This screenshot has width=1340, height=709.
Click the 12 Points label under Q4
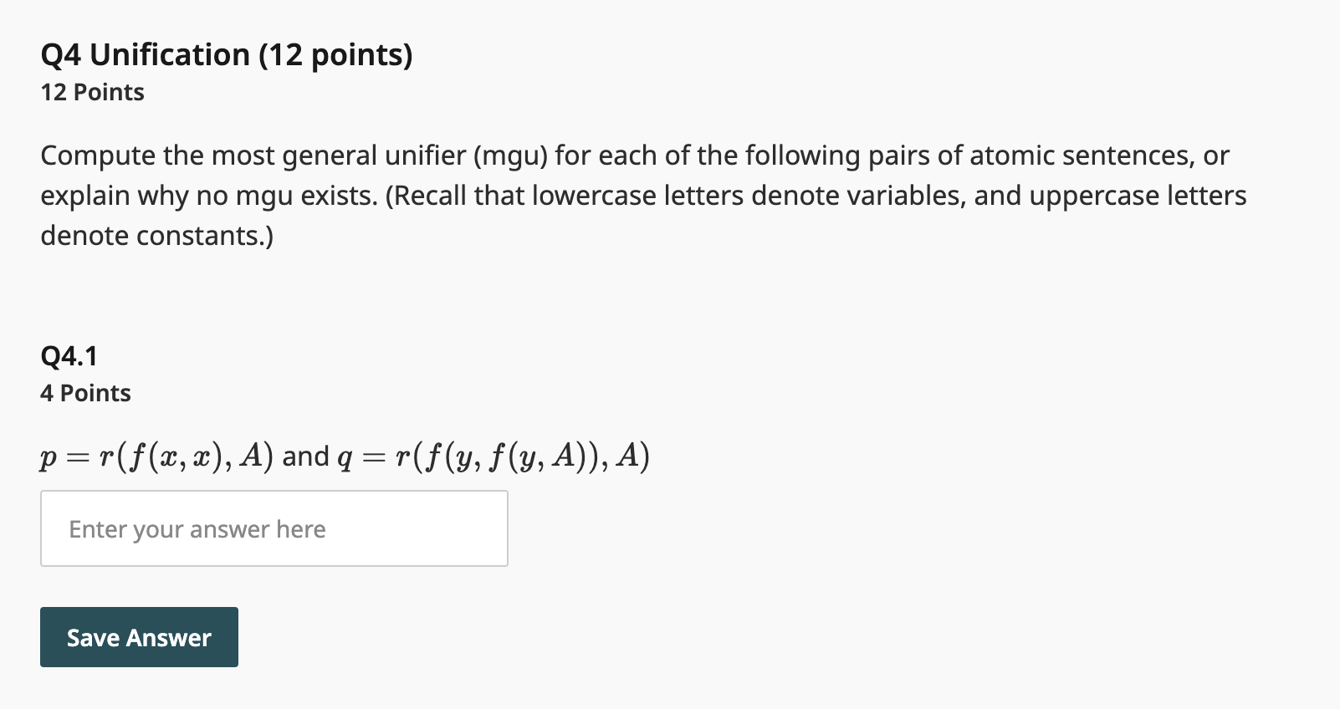coord(90,92)
